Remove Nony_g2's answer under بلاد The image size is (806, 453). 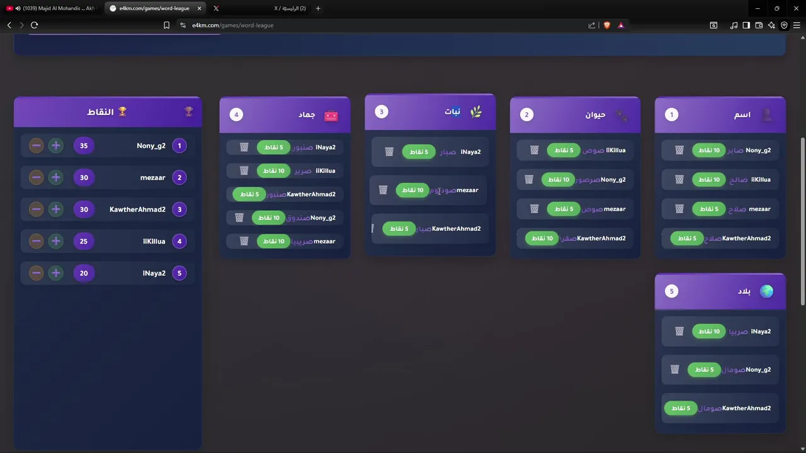tap(675, 370)
